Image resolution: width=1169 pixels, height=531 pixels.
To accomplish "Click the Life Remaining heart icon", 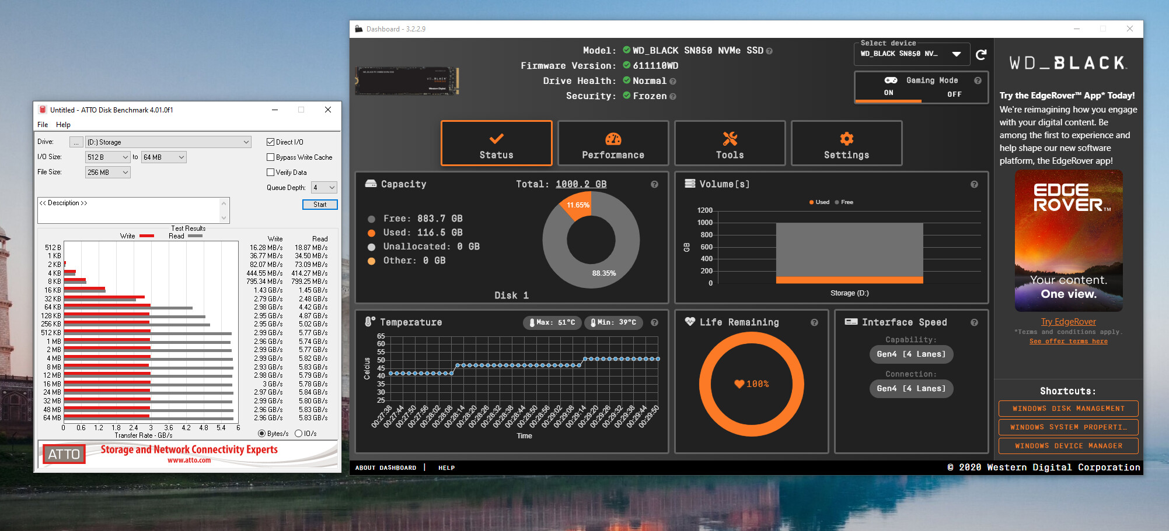I will (x=690, y=321).
